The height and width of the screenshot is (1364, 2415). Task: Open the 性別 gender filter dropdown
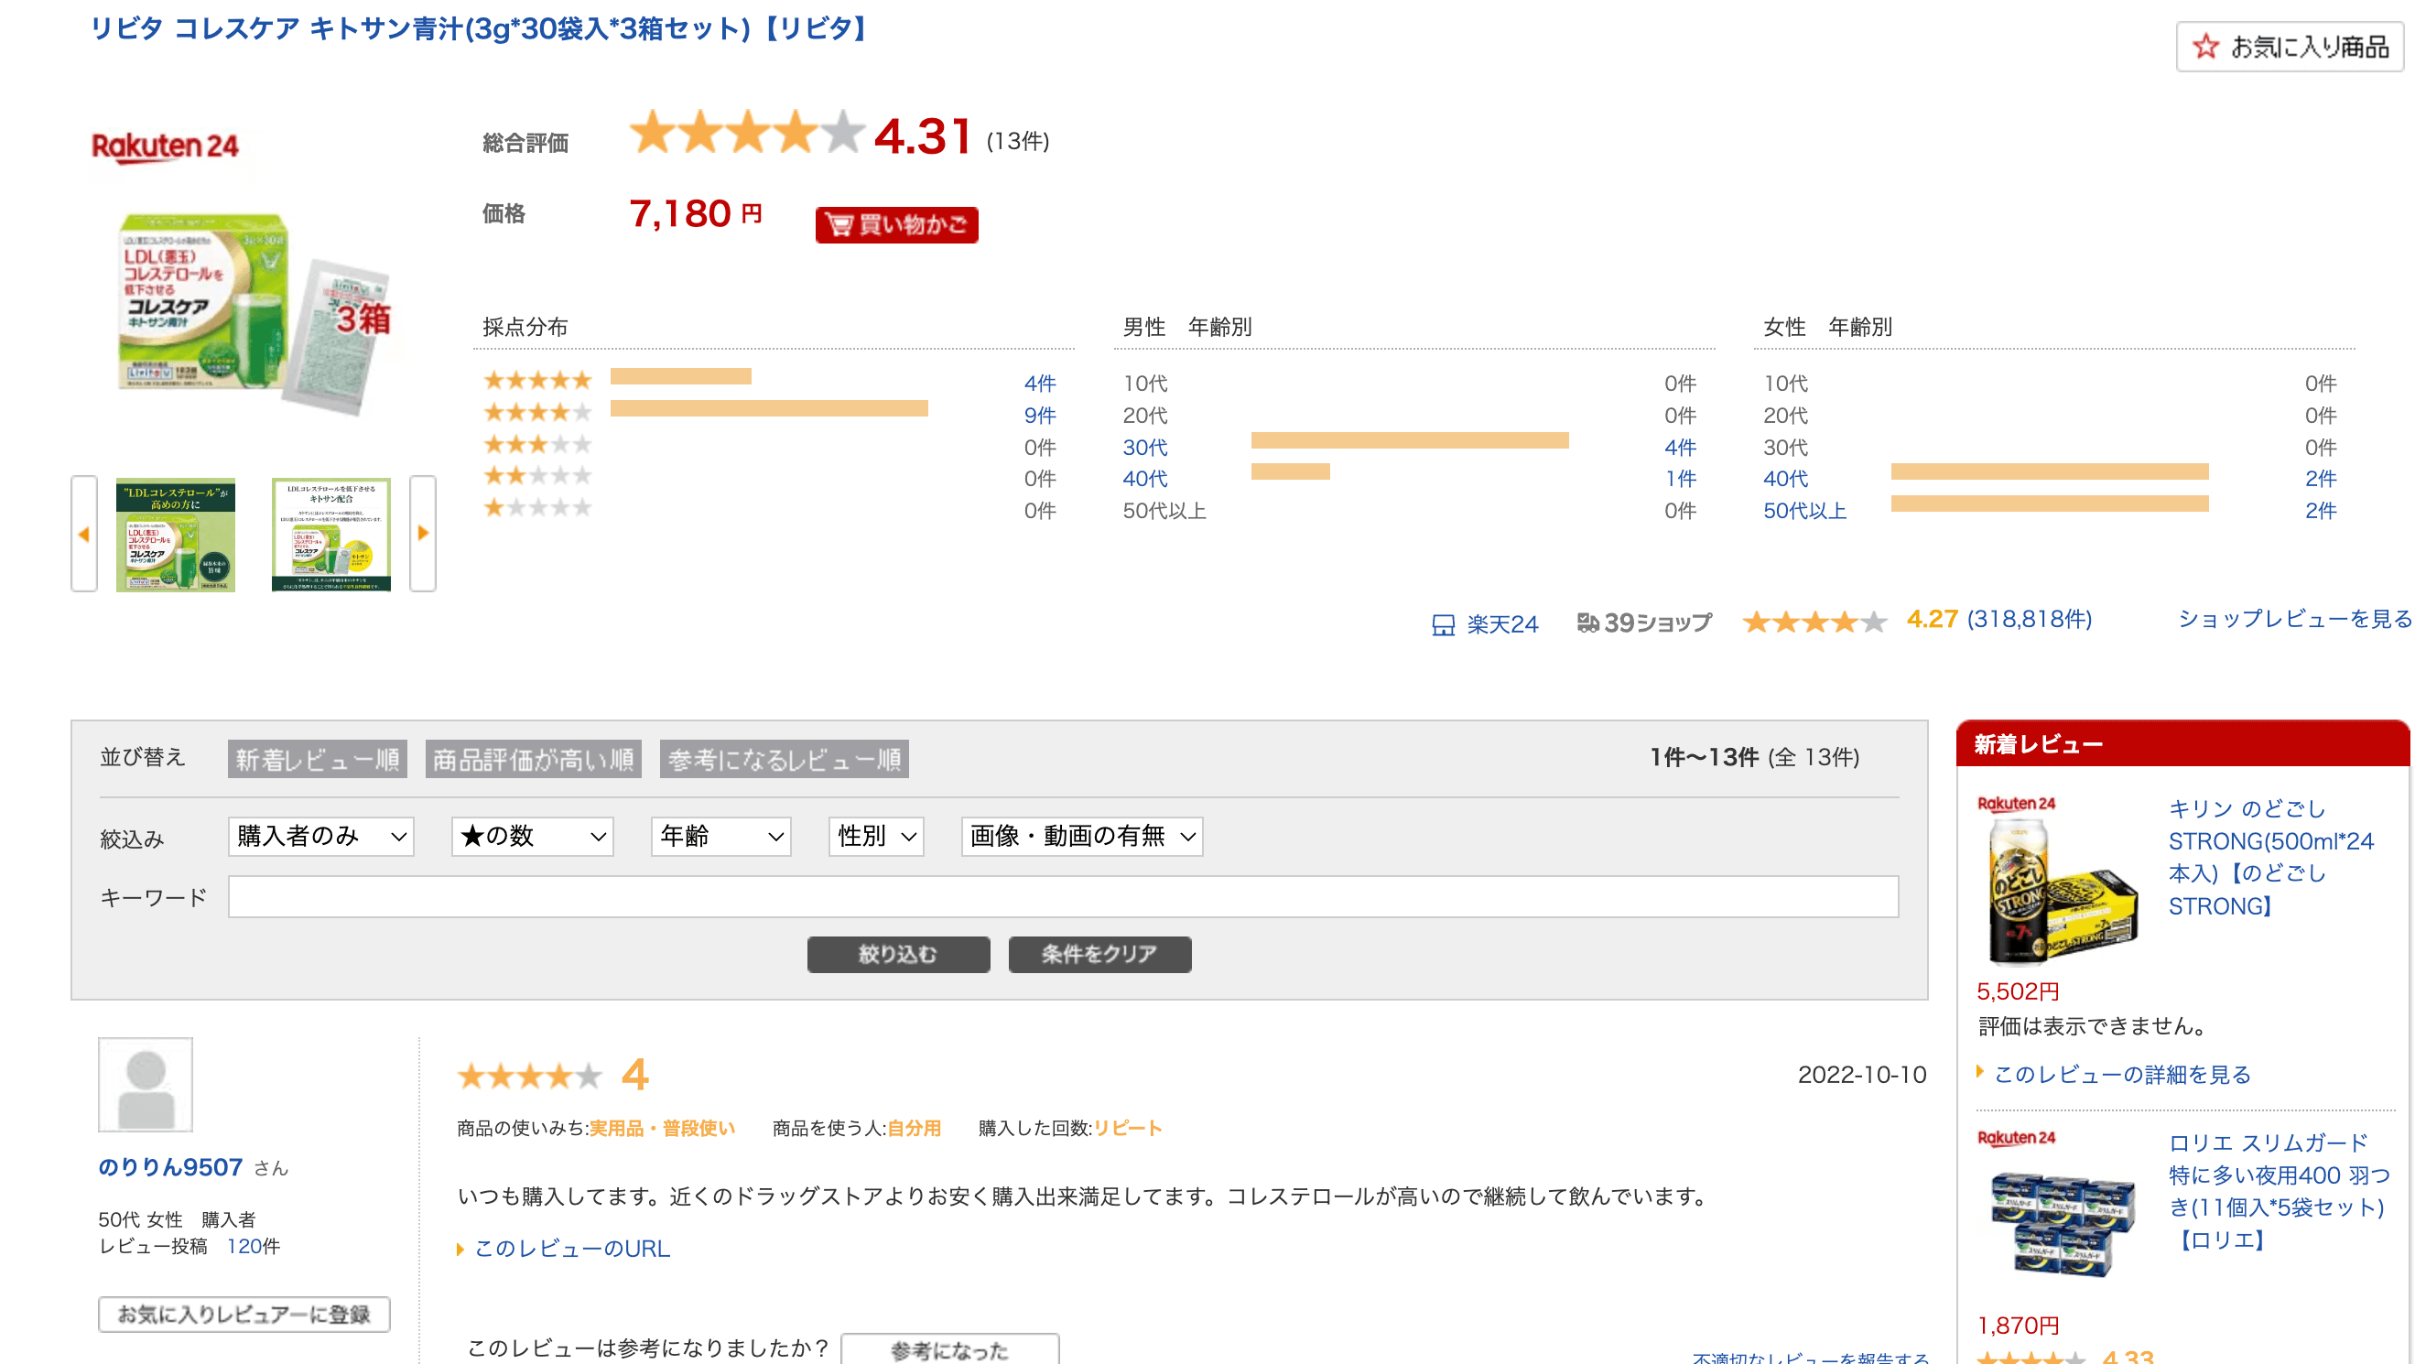875,836
